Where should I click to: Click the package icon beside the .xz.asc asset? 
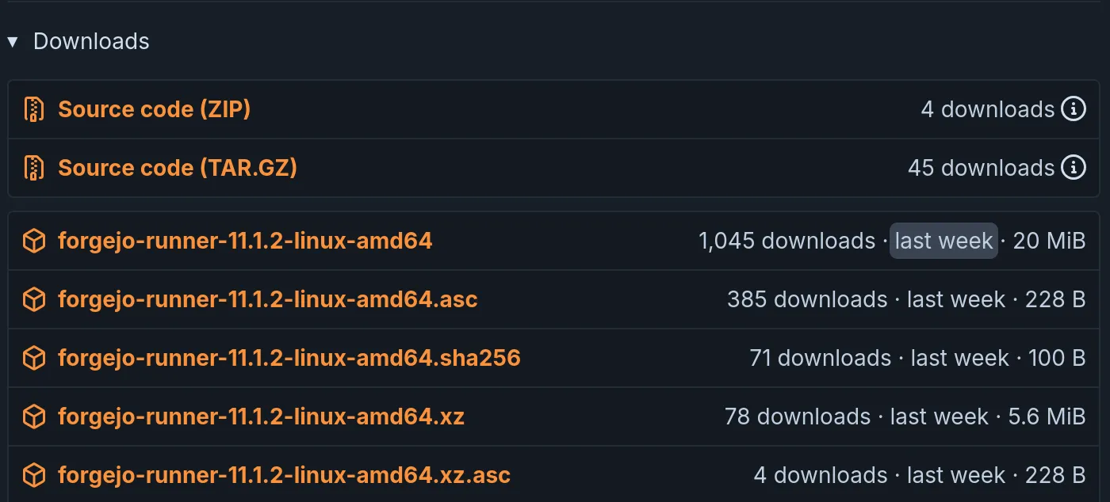coord(33,474)
